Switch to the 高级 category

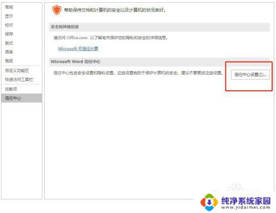coord(9,61)
